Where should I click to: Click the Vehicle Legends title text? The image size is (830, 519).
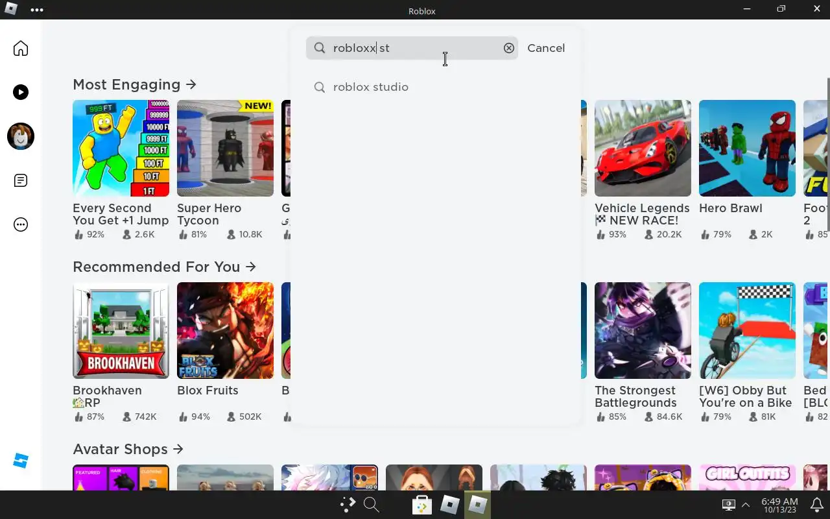[642, 214]
